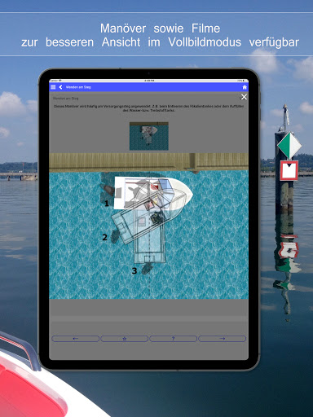Tap the home icon in the blue bar
The width and height of the screenshot is (313, 417).
(245, 87)
